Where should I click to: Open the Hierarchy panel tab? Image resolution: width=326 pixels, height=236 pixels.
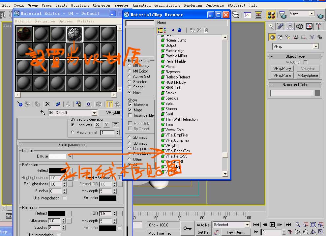(x=290, y=27)
